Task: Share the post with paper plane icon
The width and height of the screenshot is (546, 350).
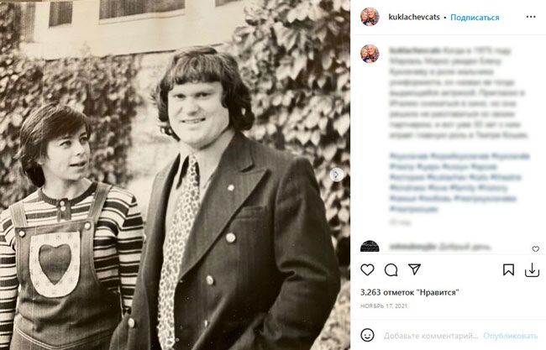Action: pos(414,270)
